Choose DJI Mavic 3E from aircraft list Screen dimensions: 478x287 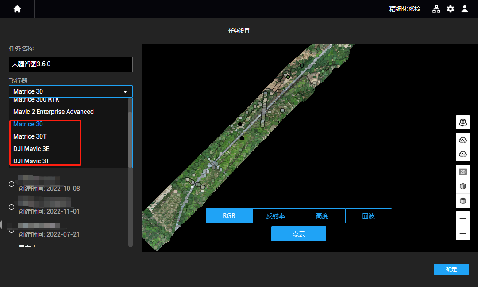(x=31, y=149)
